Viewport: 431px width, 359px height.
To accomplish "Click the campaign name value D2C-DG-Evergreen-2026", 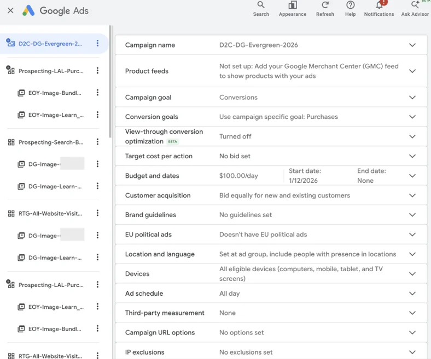I will click(x=258, y=45).
